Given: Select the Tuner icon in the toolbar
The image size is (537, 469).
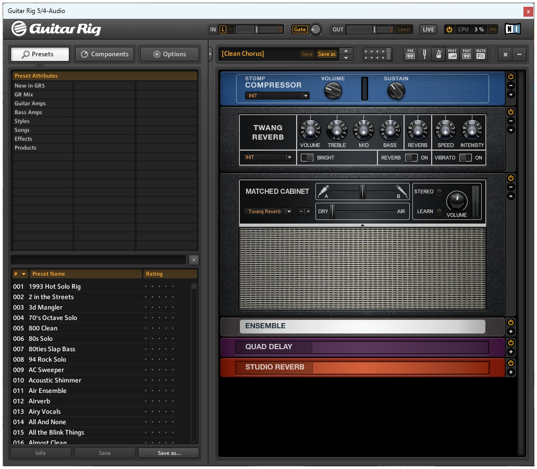Looking at the screenshot, I should (x=424, y=54).
